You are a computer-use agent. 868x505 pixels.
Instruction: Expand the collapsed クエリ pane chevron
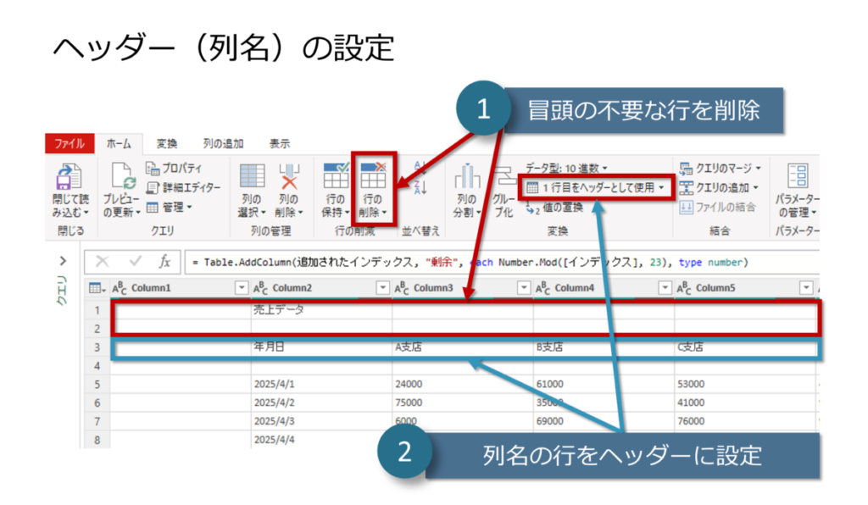pyautogui.click(x=63, y=261)
